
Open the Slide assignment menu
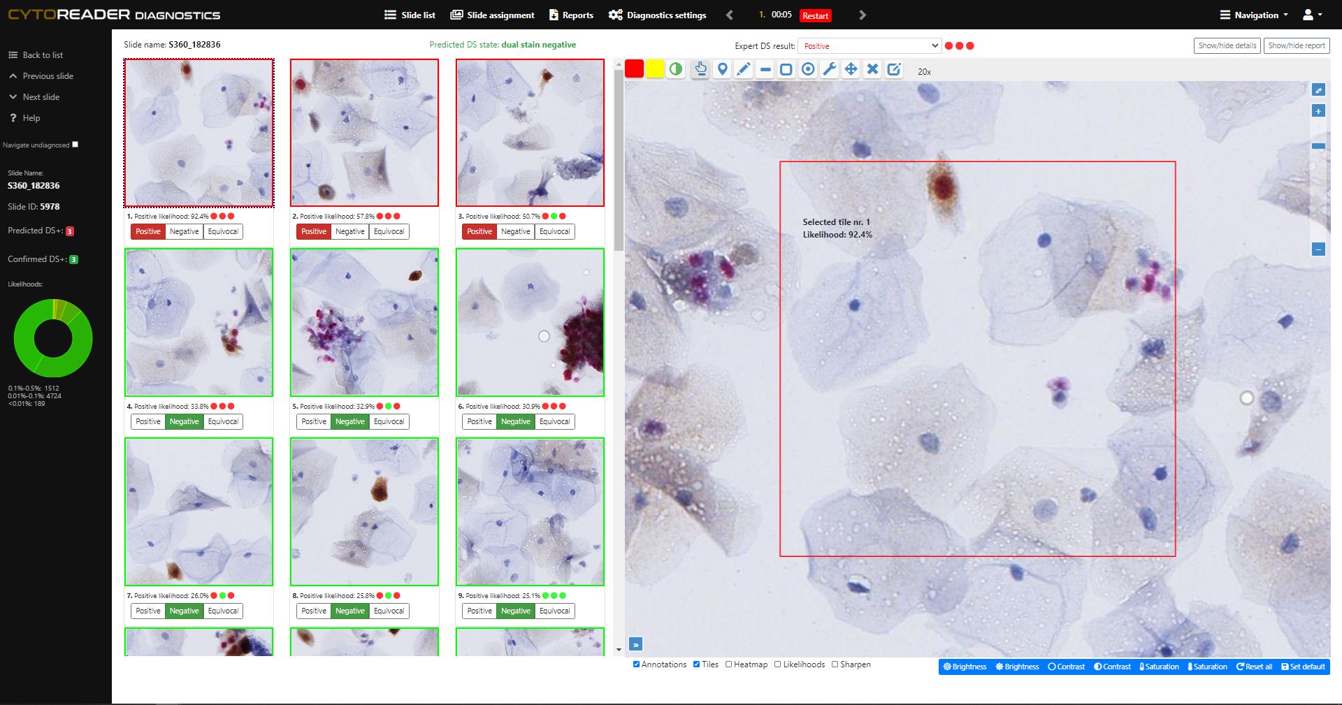click(x=493, y=15)
